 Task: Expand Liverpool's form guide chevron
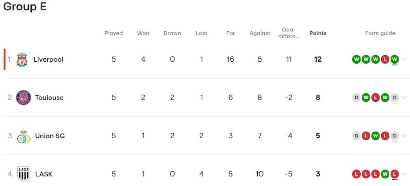point(404,59)
